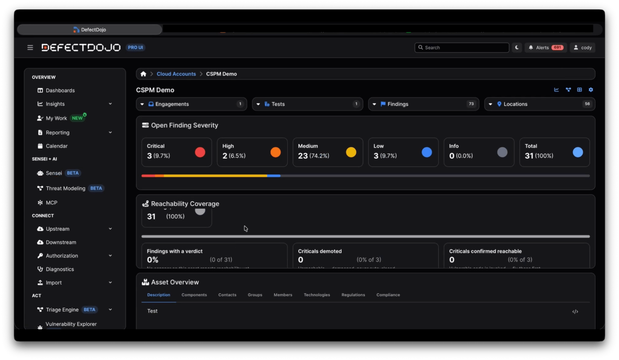This screenshot has width=619, height=360.
Task: Open the line chart view icon
Action: coord(556,90)
